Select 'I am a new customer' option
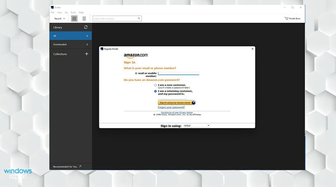 155,85
